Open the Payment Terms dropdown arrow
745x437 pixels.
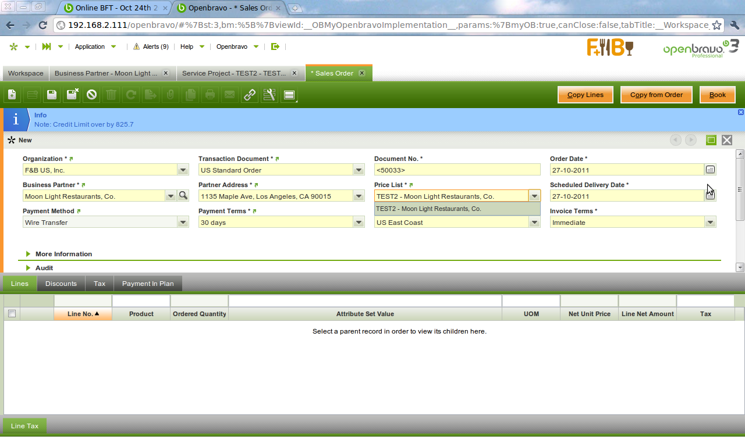(359, 223)
